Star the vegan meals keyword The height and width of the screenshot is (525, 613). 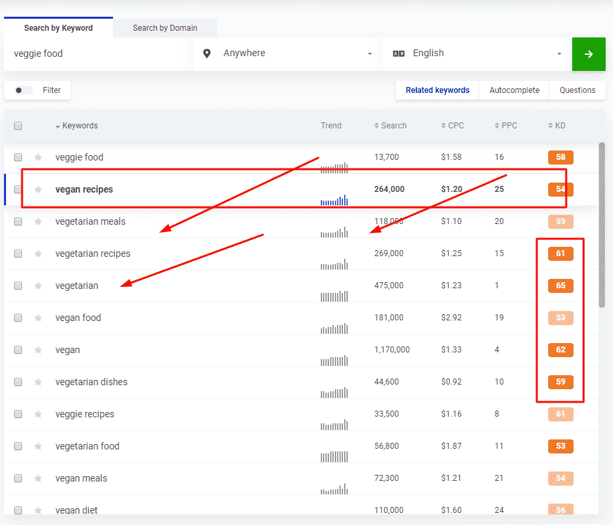(x=38, y=478)
